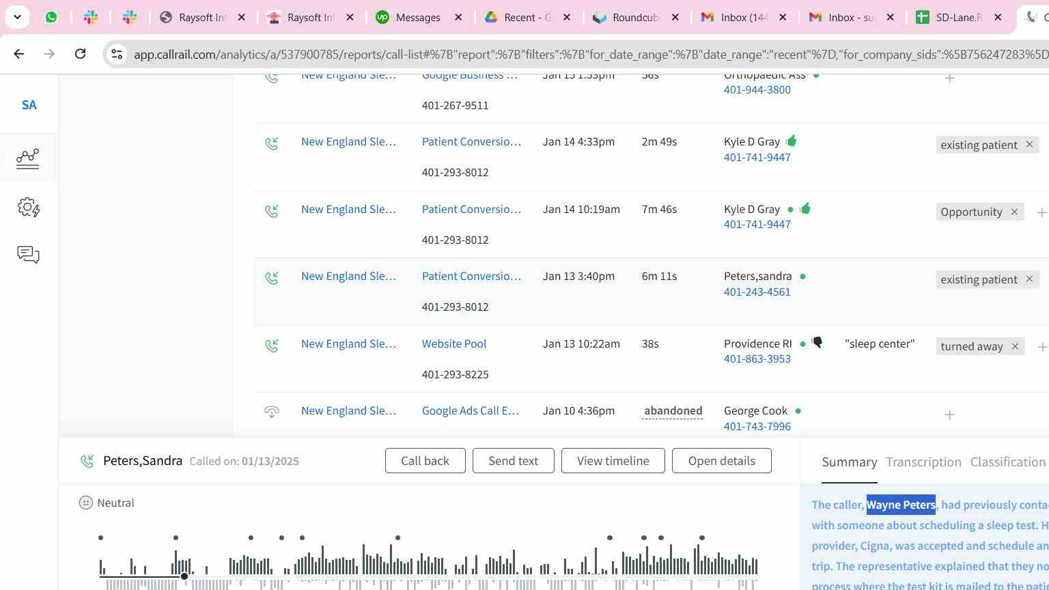Click the audio playhead handle on waveform
1049x590 pixels.
click(x=184, y=576)
